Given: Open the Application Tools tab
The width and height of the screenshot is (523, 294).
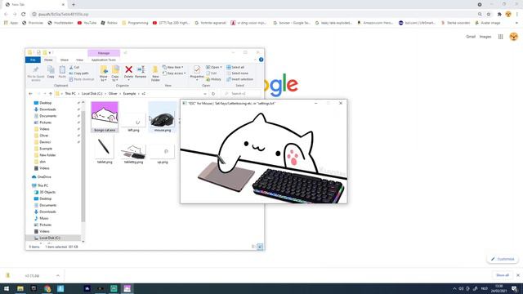Looking at the screenshot, I should coord(104,60).
